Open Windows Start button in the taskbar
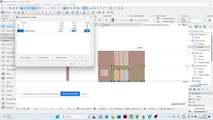Viewport: 213px width, 120px height. 57,117
